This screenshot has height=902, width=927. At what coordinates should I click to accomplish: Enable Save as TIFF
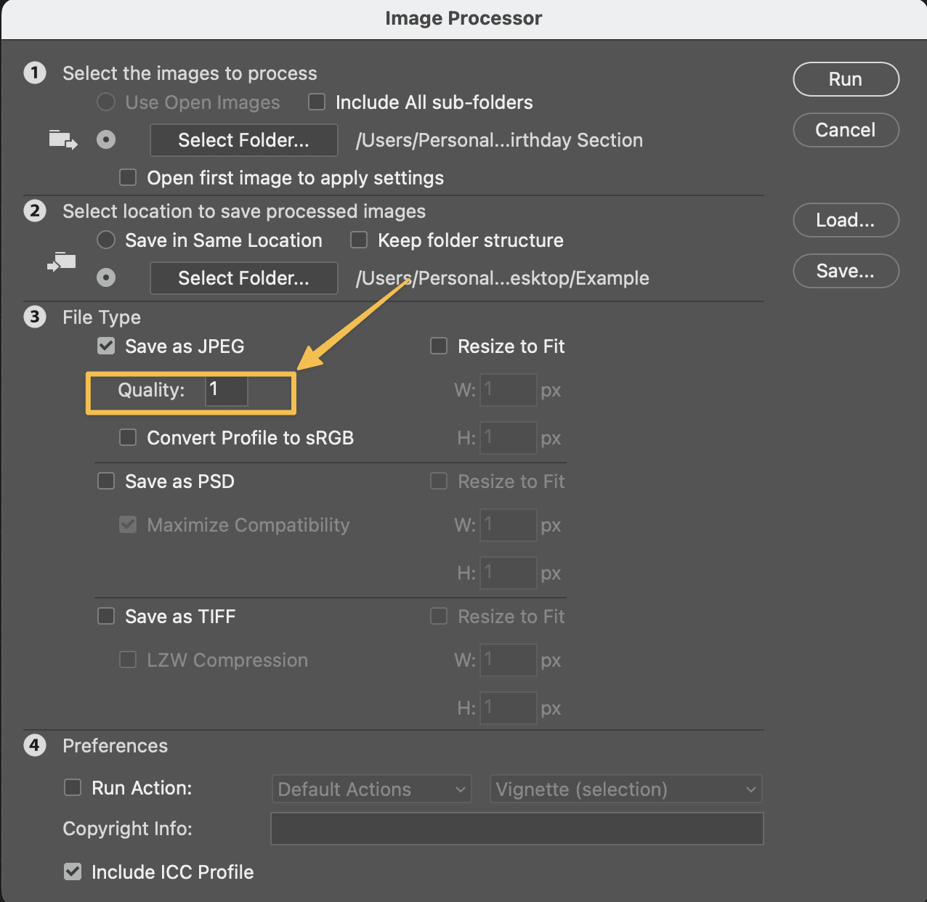coord(106,616)
